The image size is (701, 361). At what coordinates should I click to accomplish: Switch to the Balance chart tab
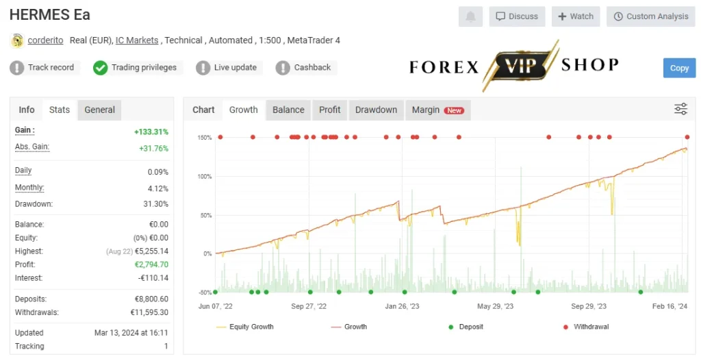pyautogui.click(x=288, y=110)
